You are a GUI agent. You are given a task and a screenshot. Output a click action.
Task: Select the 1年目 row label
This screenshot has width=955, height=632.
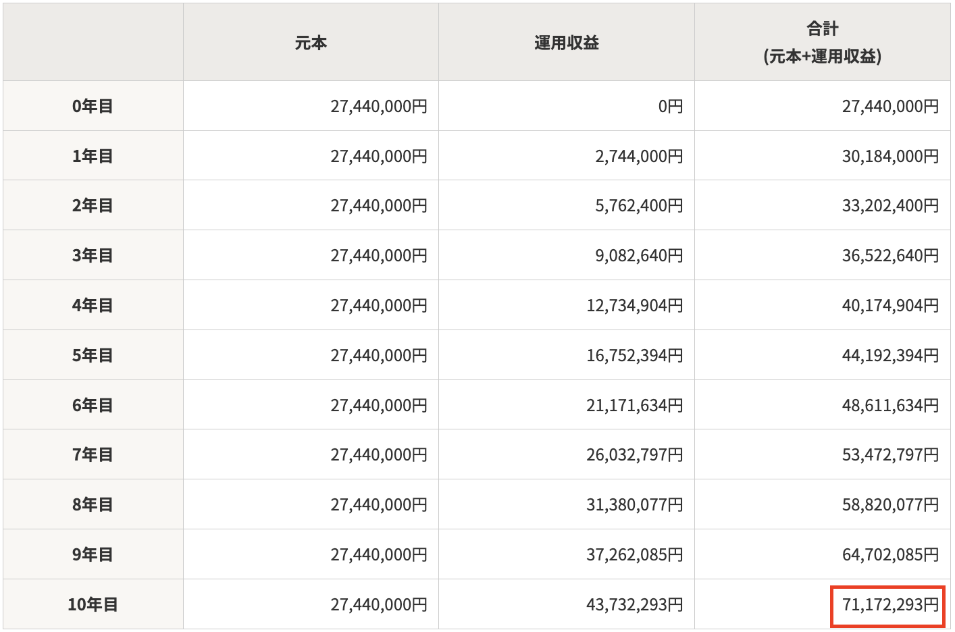pos(93,156)
